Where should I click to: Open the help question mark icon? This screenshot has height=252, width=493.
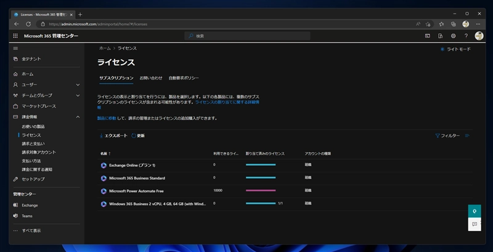(466, 36)
